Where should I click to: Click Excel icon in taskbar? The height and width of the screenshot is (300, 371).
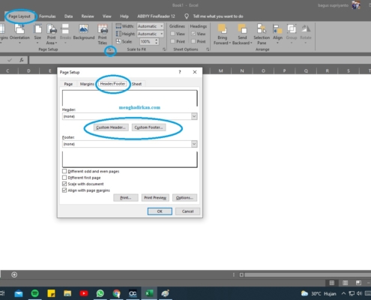click(x=149, y=293)
